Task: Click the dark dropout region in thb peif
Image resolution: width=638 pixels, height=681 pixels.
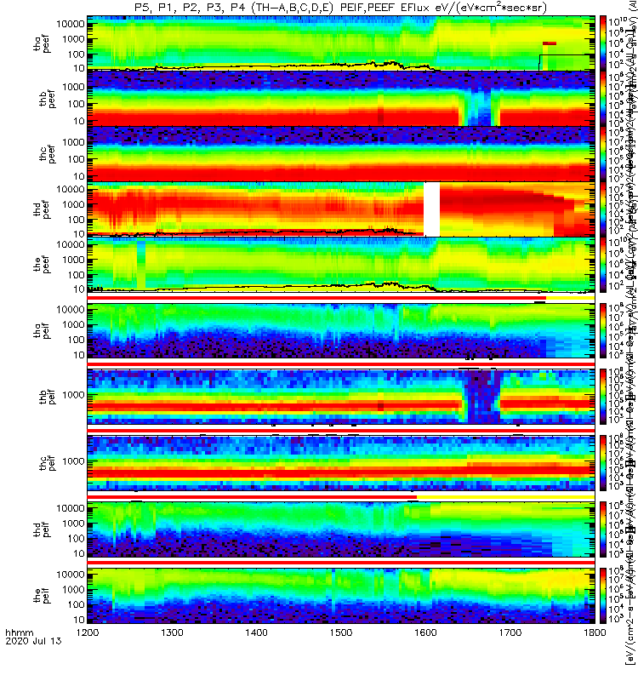Action: click(x=481, y=396)
